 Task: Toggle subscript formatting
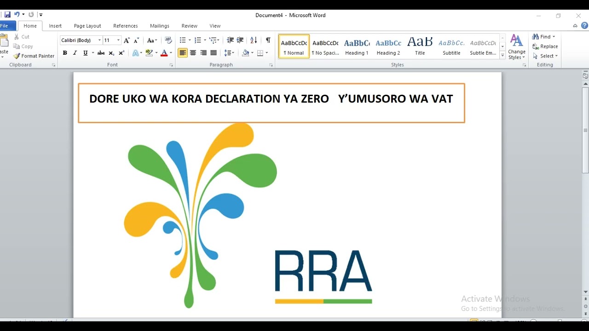tap(111, 53)
